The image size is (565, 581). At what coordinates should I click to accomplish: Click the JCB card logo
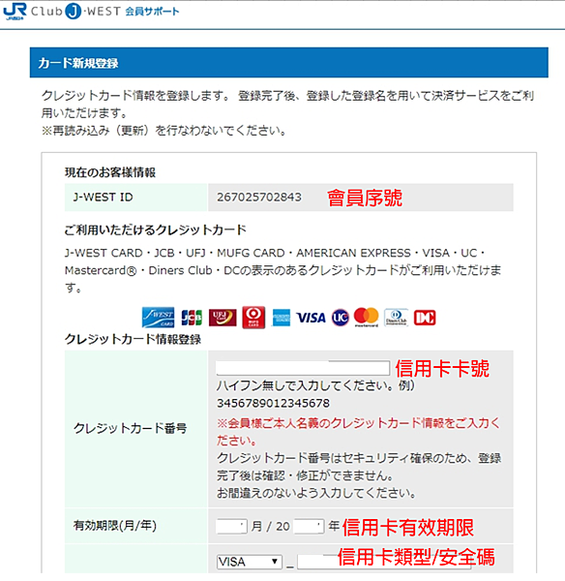[192, 318]
